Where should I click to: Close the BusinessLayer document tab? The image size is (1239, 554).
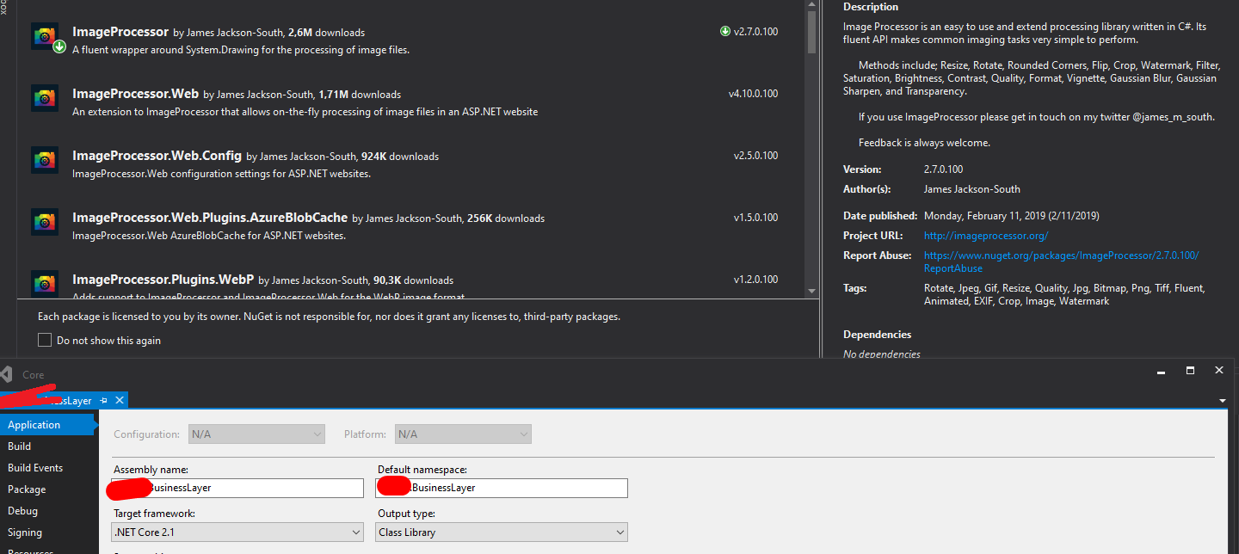point(120,401)
